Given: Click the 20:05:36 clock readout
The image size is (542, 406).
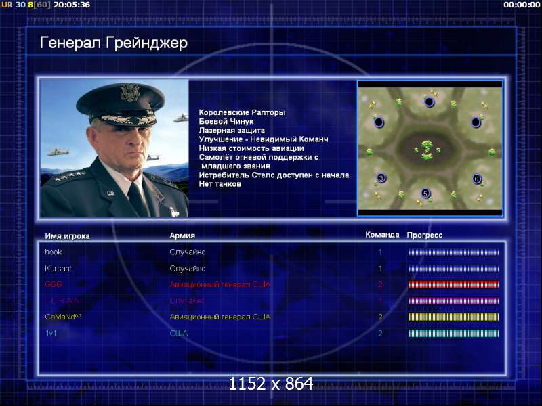Looking at the screenshot, I should 72,5.
